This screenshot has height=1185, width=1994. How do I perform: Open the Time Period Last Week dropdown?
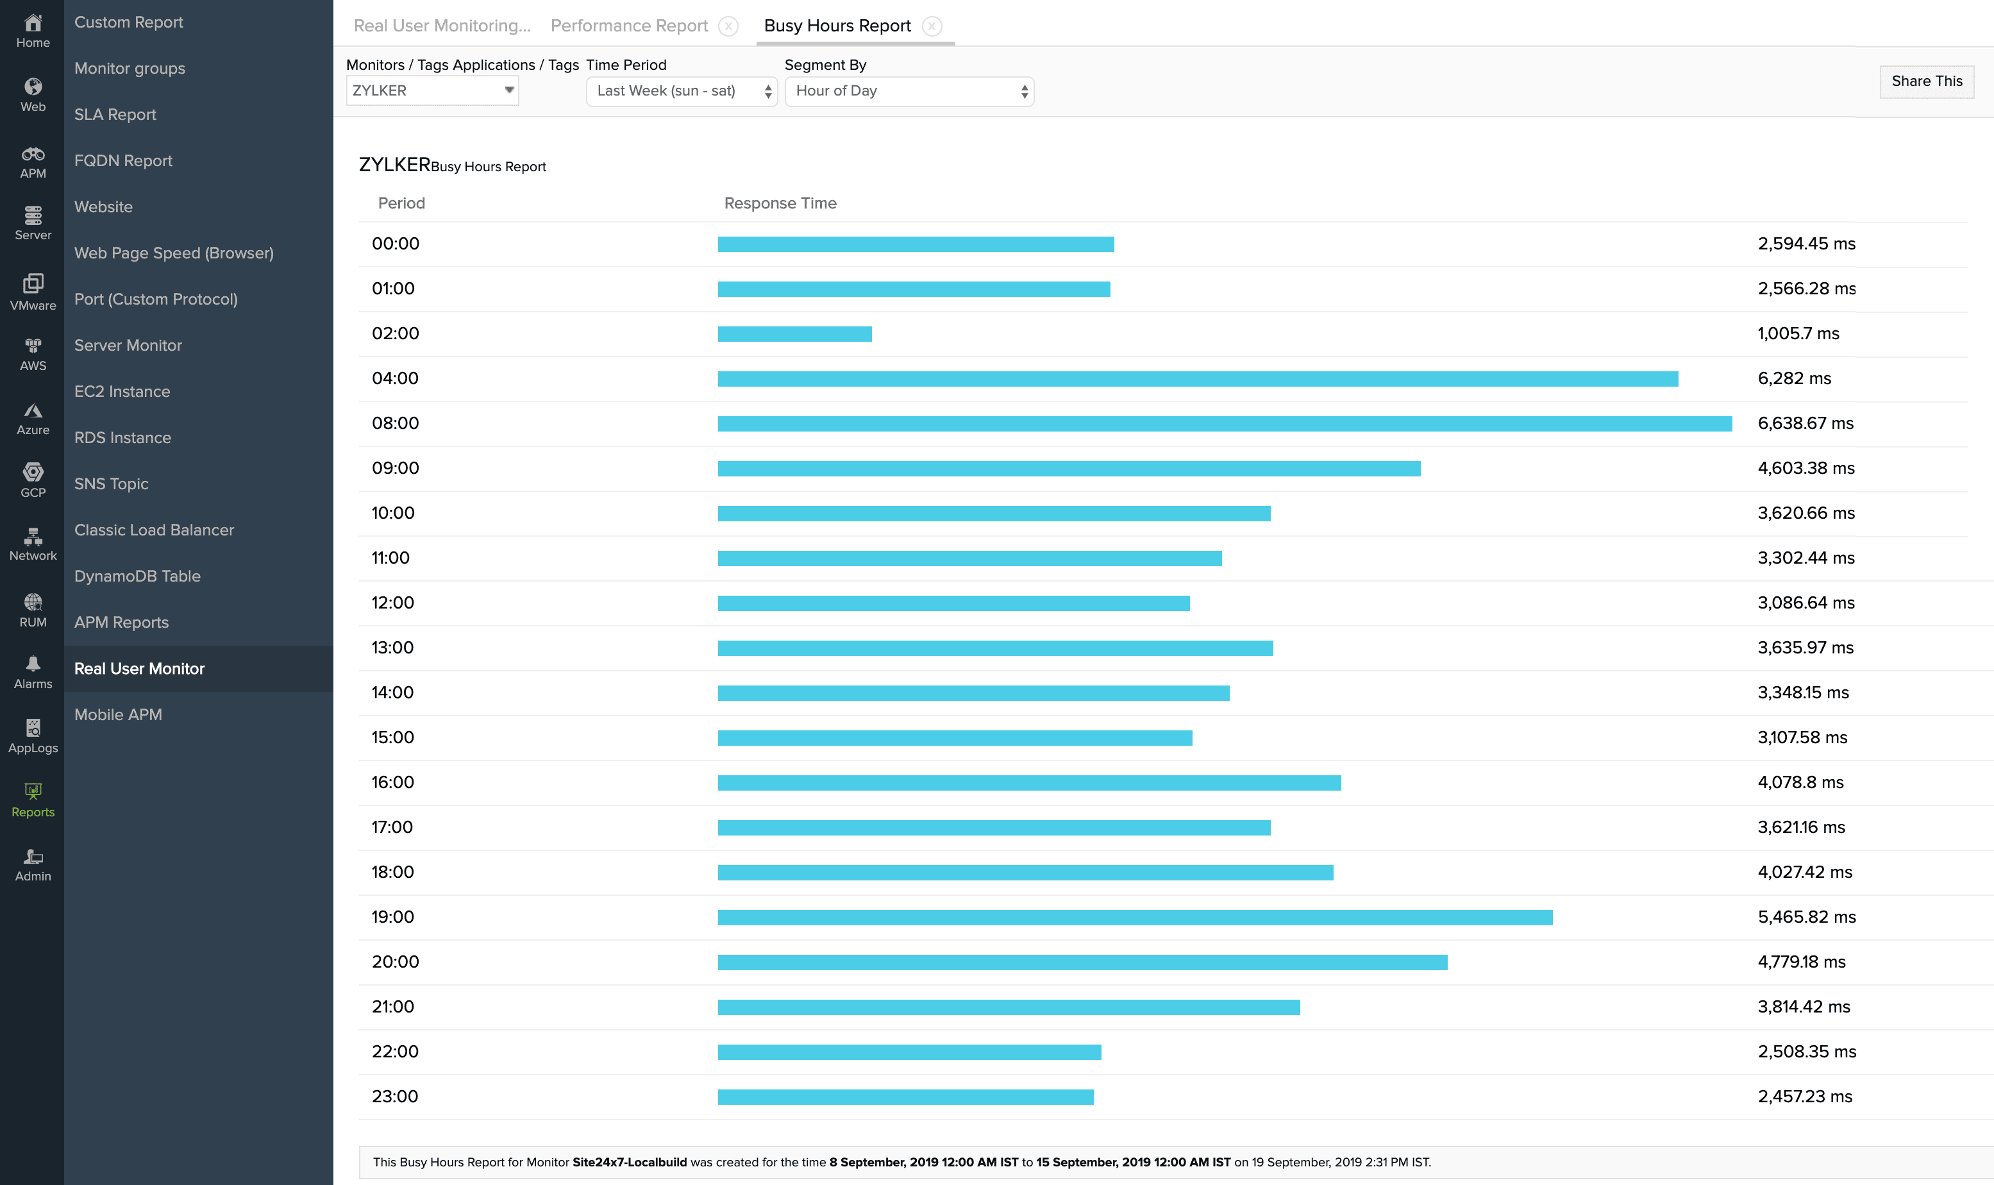click(x=682, y=91)
